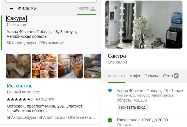Open the Сакура salon mirror photo

pyautogui.click(x=144, y=25)
